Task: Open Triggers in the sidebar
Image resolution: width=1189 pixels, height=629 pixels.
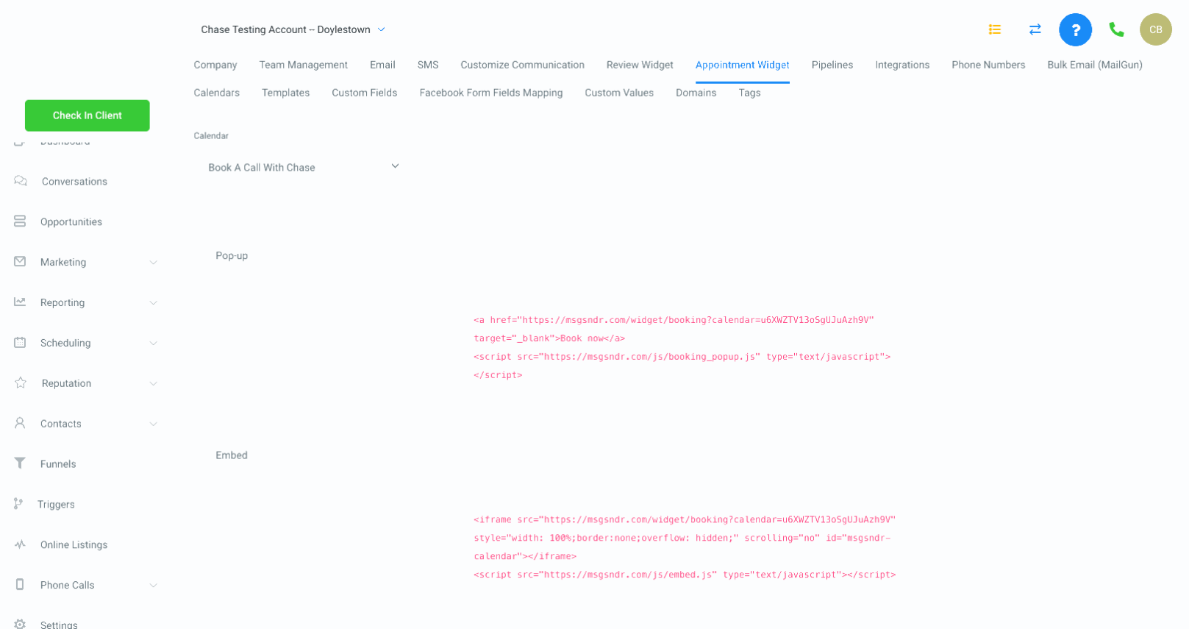Action: (56, 505)
